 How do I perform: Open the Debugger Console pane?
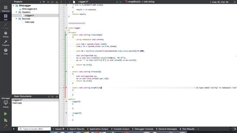(x=143, y=129)
